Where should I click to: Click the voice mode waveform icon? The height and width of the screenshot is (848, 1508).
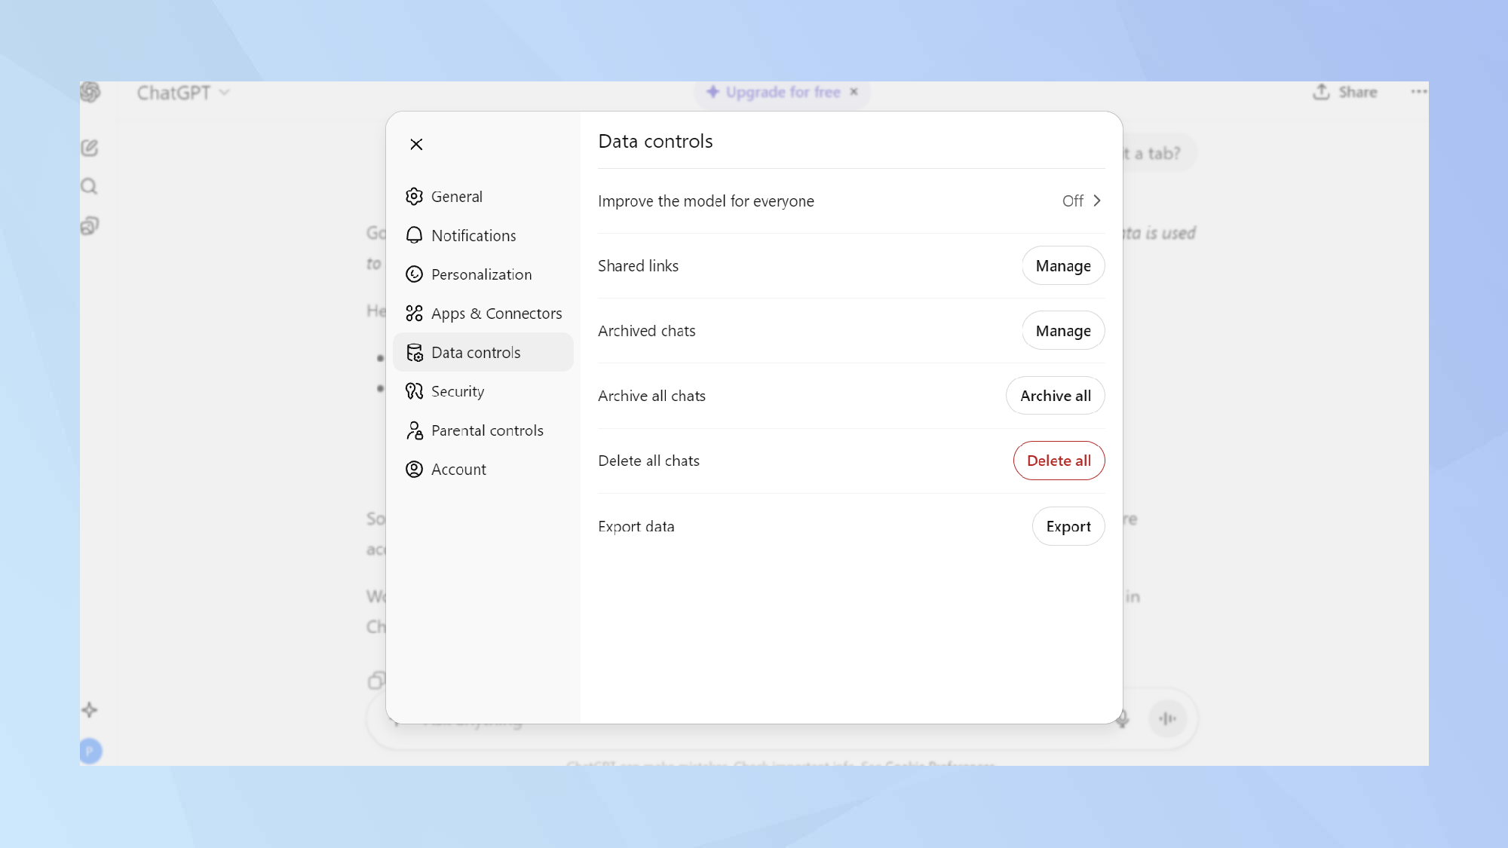pos(1167,718)
